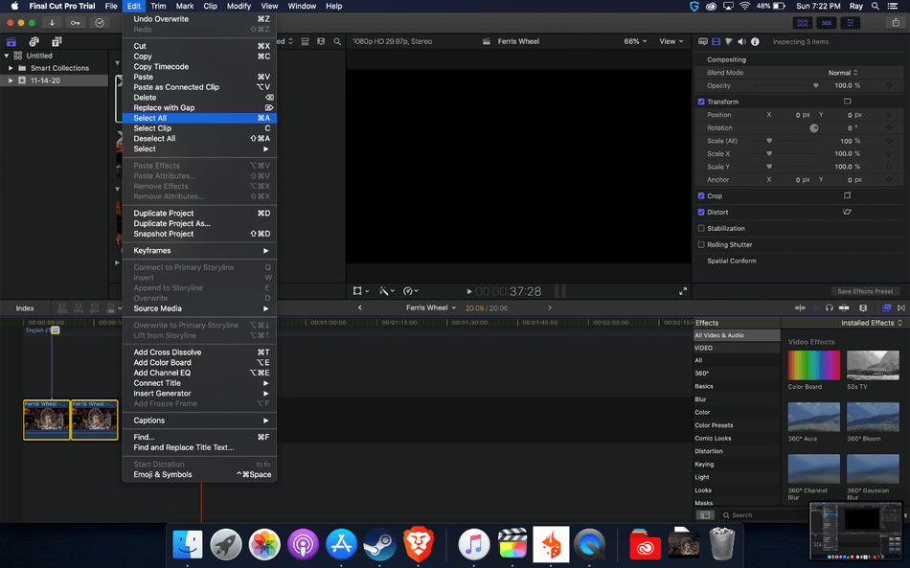The height and width of the screenshot is (568, 910).
Task: Click the browser search magnifier icon
Action: click(337, 42)
